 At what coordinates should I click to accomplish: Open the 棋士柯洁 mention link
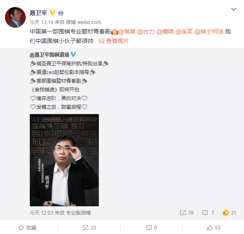point(209,31)
